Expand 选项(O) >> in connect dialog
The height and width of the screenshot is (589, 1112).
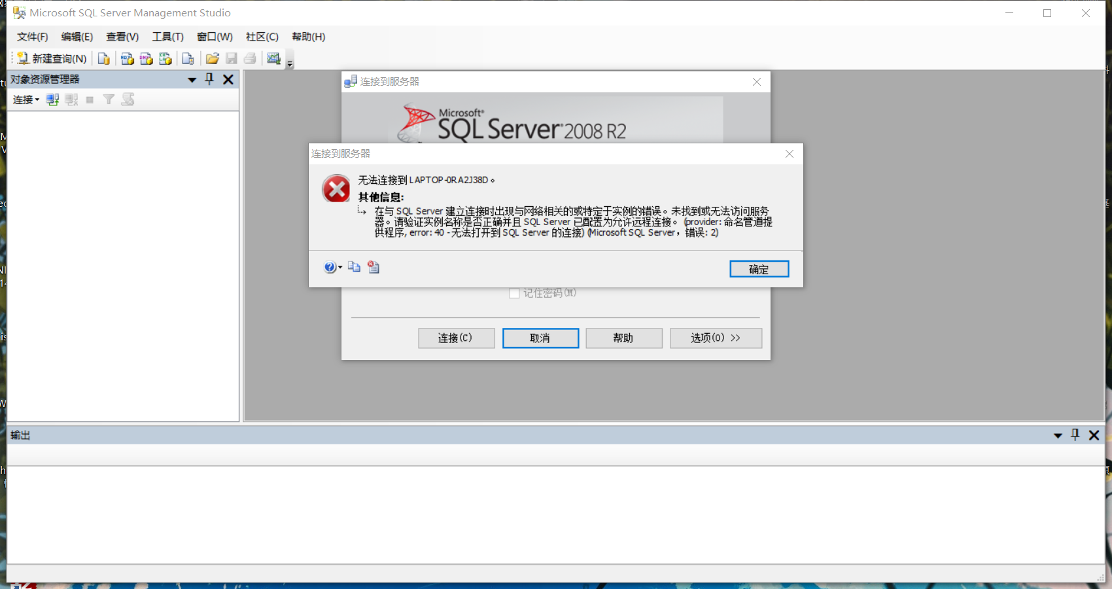click(716, 338)
